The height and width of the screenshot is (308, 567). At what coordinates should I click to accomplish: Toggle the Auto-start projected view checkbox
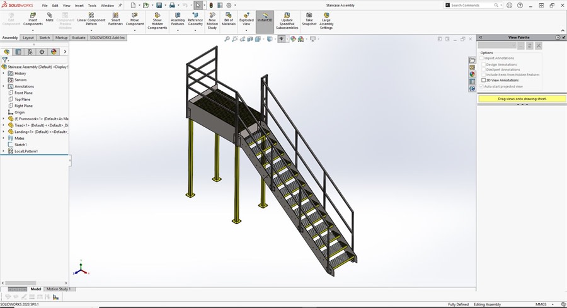482,86
